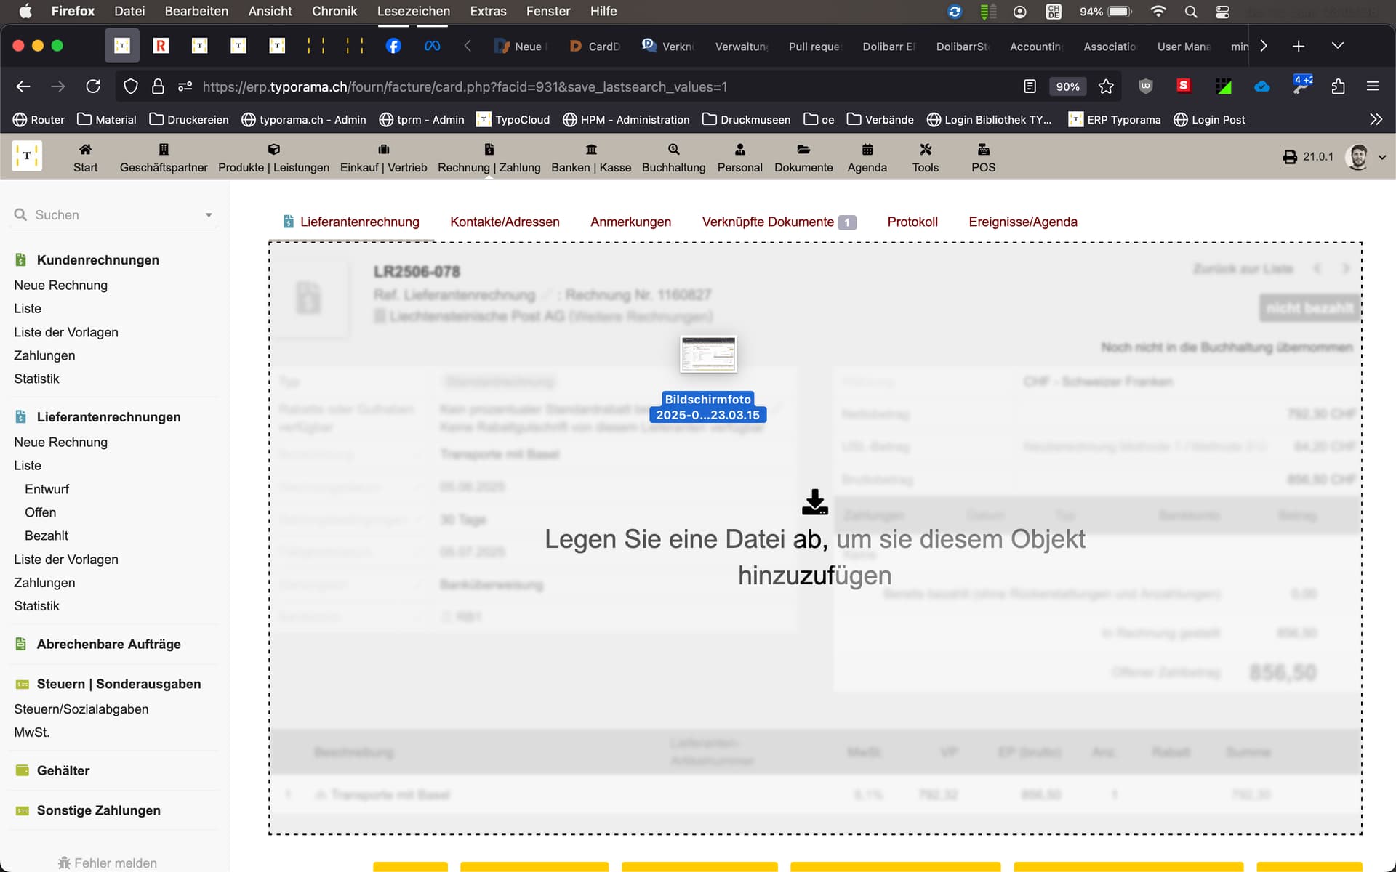Open the Lieferantenrechnung tab
This screenshot has width=1396, height=872.
point(350,222)
